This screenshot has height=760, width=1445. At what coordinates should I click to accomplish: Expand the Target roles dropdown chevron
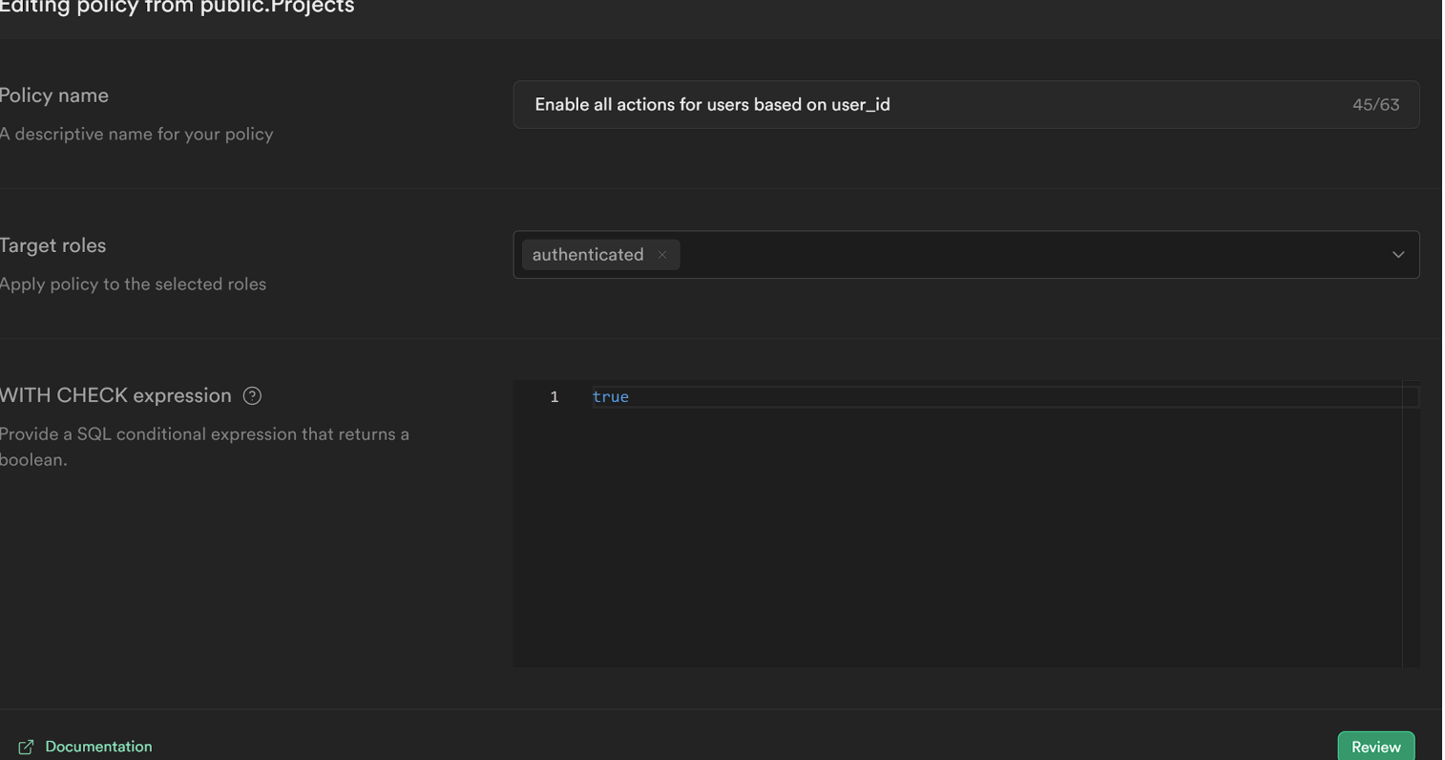click(1397, 255)
